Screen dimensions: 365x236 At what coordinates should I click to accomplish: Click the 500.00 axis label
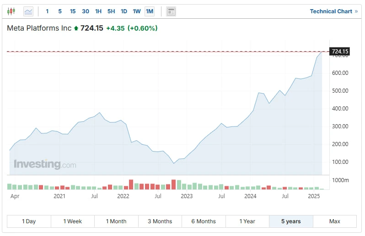(340, 91)
